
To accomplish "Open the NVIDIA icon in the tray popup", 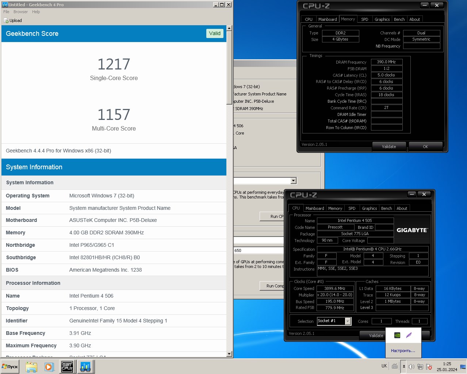I will click(397, 335).
